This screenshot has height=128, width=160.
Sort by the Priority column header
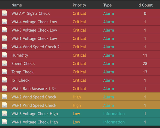pos(79,5)
